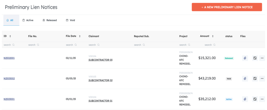Open more options menu for N2502001 row

[x=262, y=58]
